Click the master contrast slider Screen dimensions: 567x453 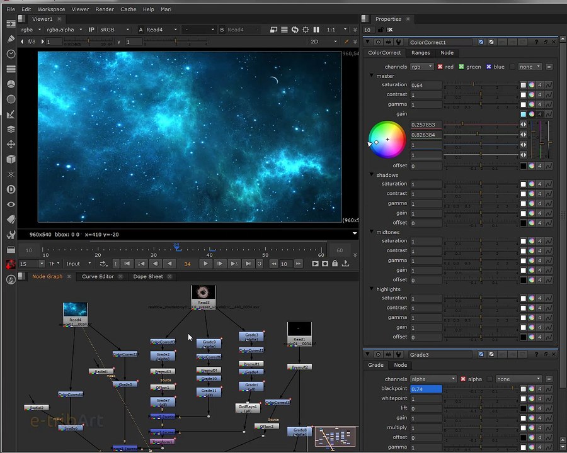pyautogui.click(x=480, y=94)
